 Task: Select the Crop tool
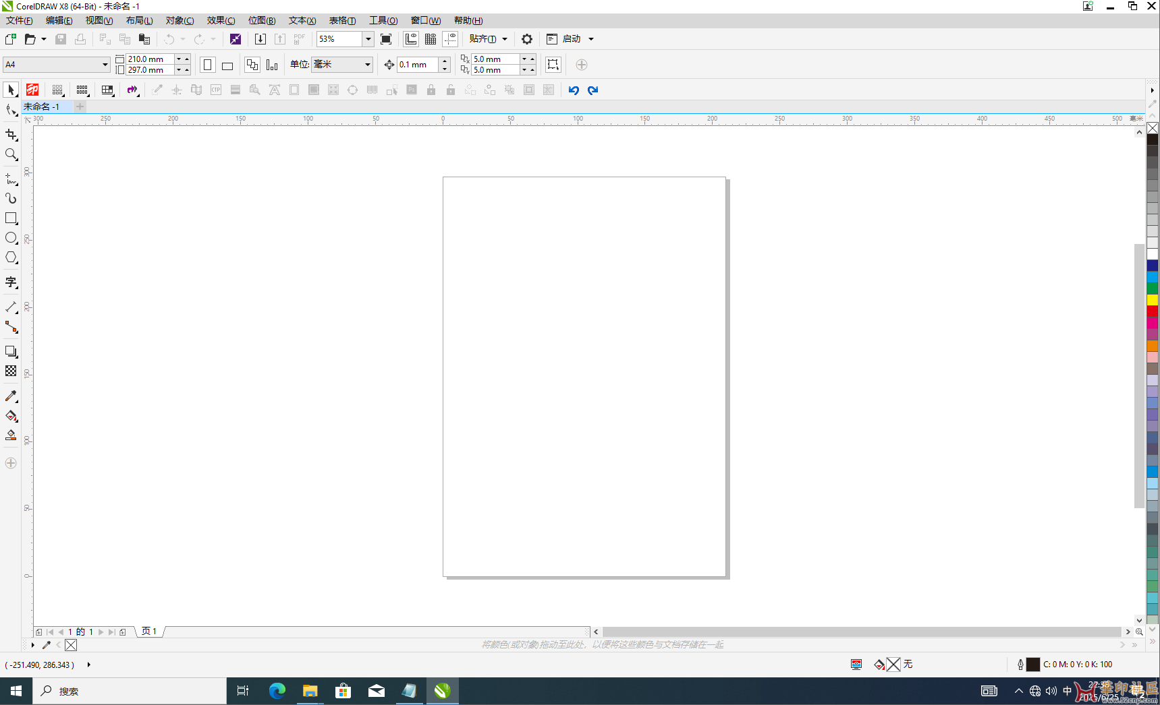(x=11, y=135)
